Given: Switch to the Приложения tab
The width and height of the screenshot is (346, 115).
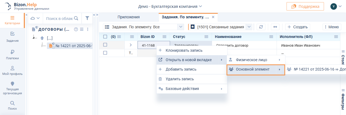Looking at the screenshot, I should coord(128,17).
